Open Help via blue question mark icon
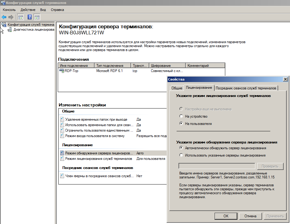This screenshot has height=224, width=290. [30, 17]
